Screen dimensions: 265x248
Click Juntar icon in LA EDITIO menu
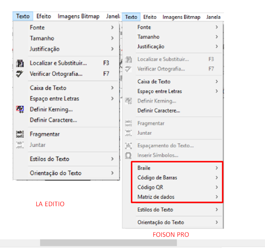coord(20,145)
